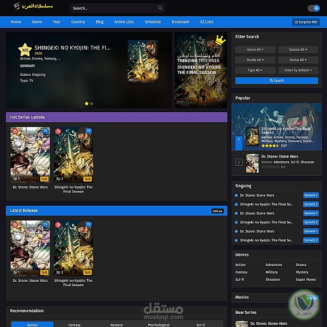
Task: Open the Adventure genre link
Action: point(274,265)
